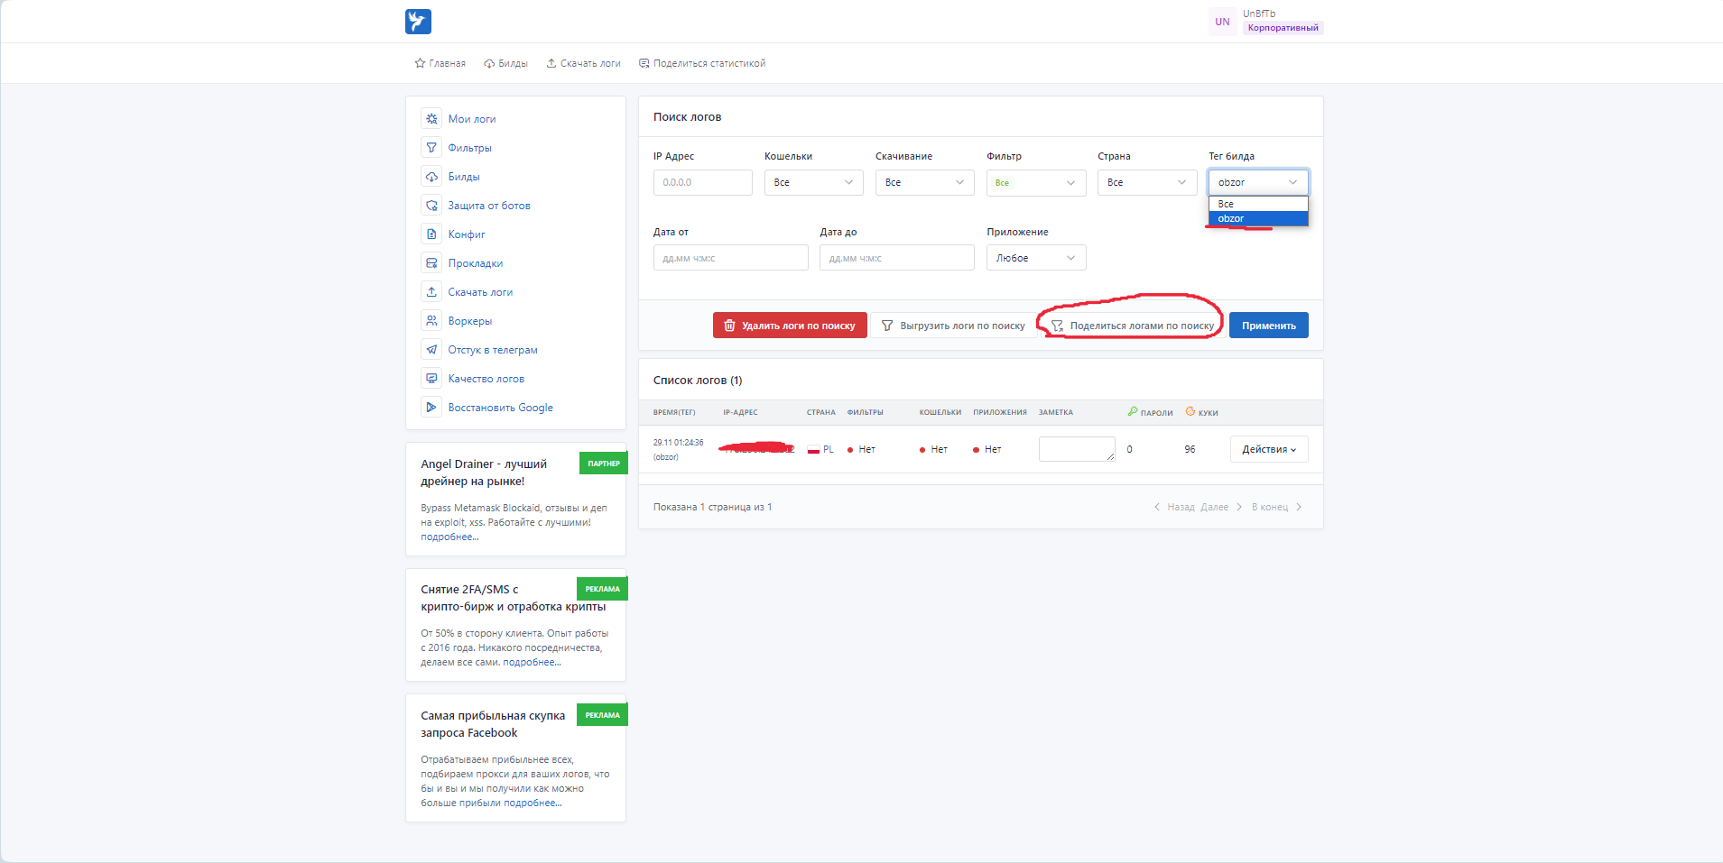Click the Время(тег) column header
1723x863 pixels.
coord(674,413)
